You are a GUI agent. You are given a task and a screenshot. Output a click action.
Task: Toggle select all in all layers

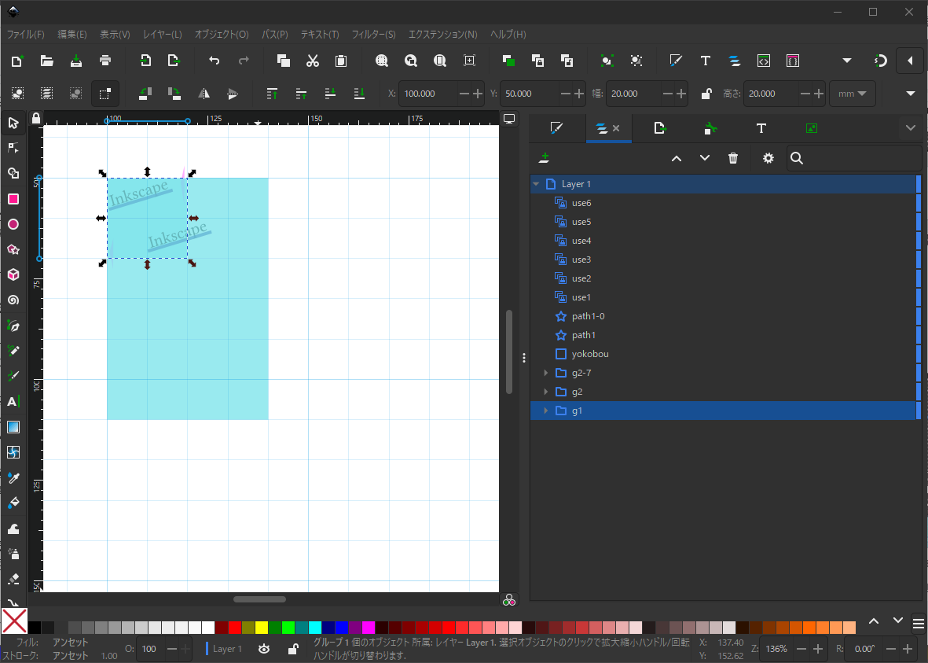click(47, 94)
